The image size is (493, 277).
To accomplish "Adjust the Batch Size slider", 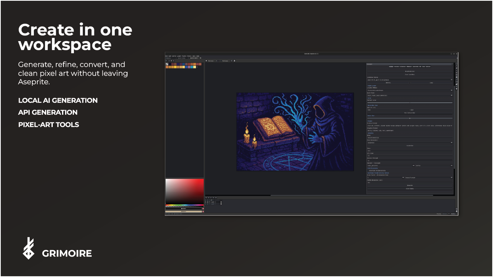I will point(410,118).
